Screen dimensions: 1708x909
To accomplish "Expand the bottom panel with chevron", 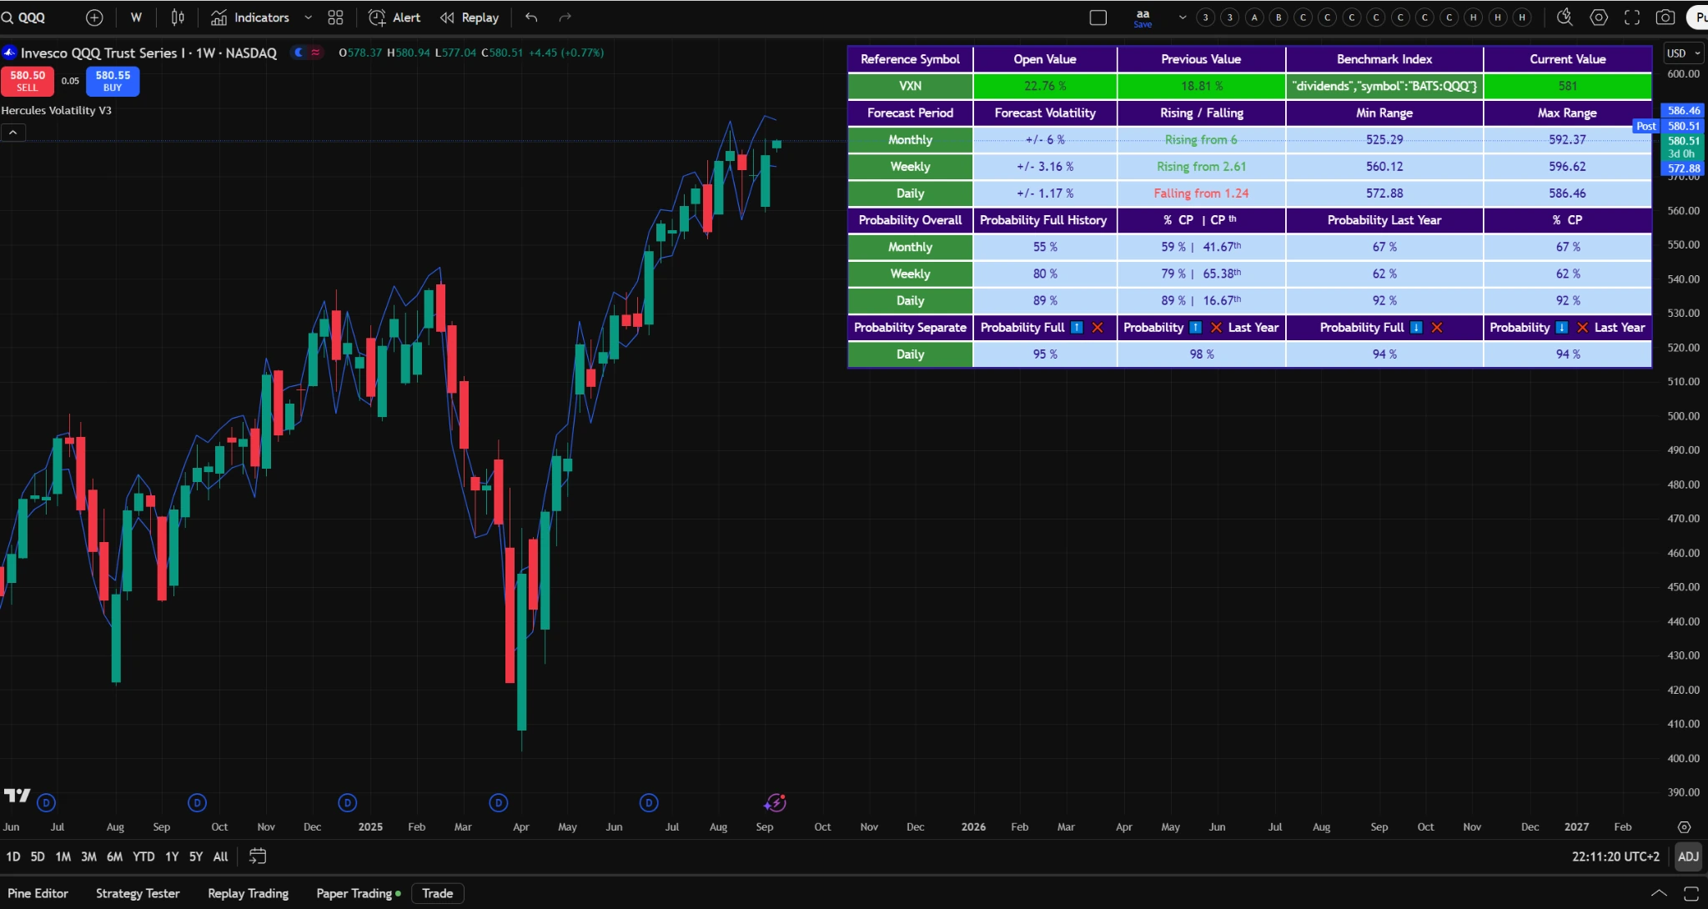I will [x=1659, y=893].
